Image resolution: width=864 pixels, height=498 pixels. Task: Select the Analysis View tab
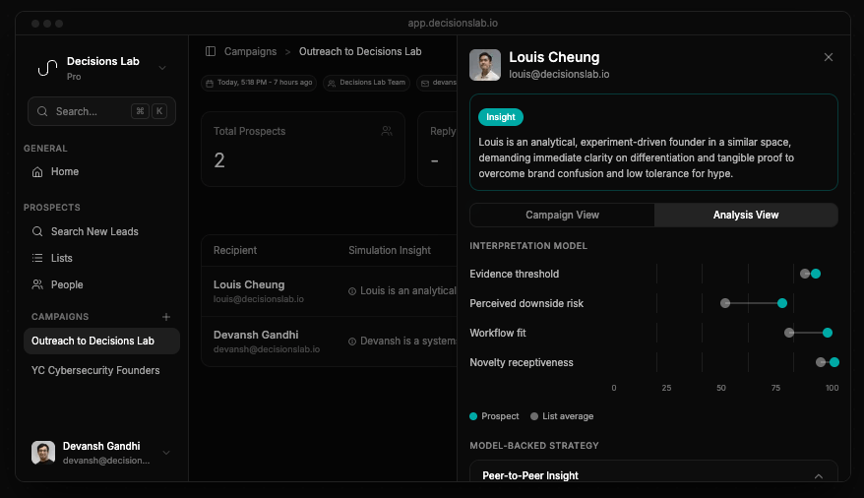(745, 216)
